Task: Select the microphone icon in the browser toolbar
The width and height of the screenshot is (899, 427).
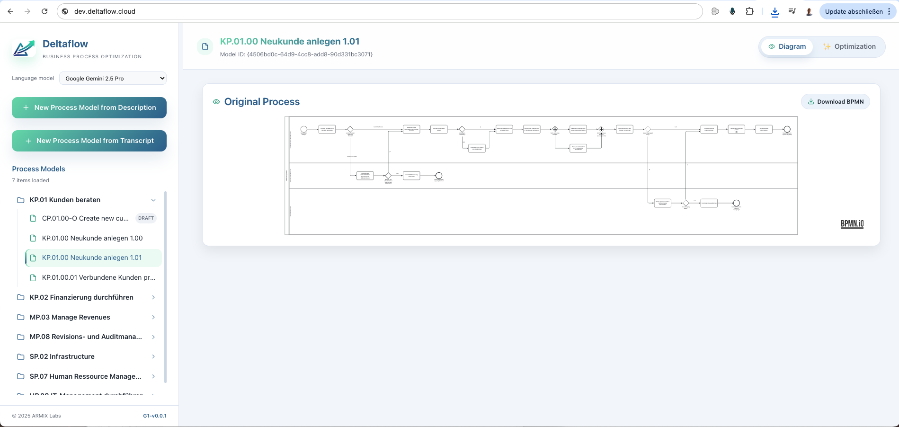Action: [732, 11]
